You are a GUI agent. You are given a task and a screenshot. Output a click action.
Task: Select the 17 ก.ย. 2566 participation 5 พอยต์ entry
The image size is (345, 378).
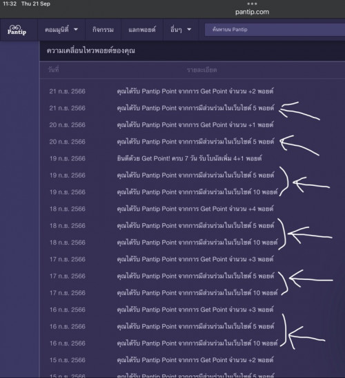point(195,276)
